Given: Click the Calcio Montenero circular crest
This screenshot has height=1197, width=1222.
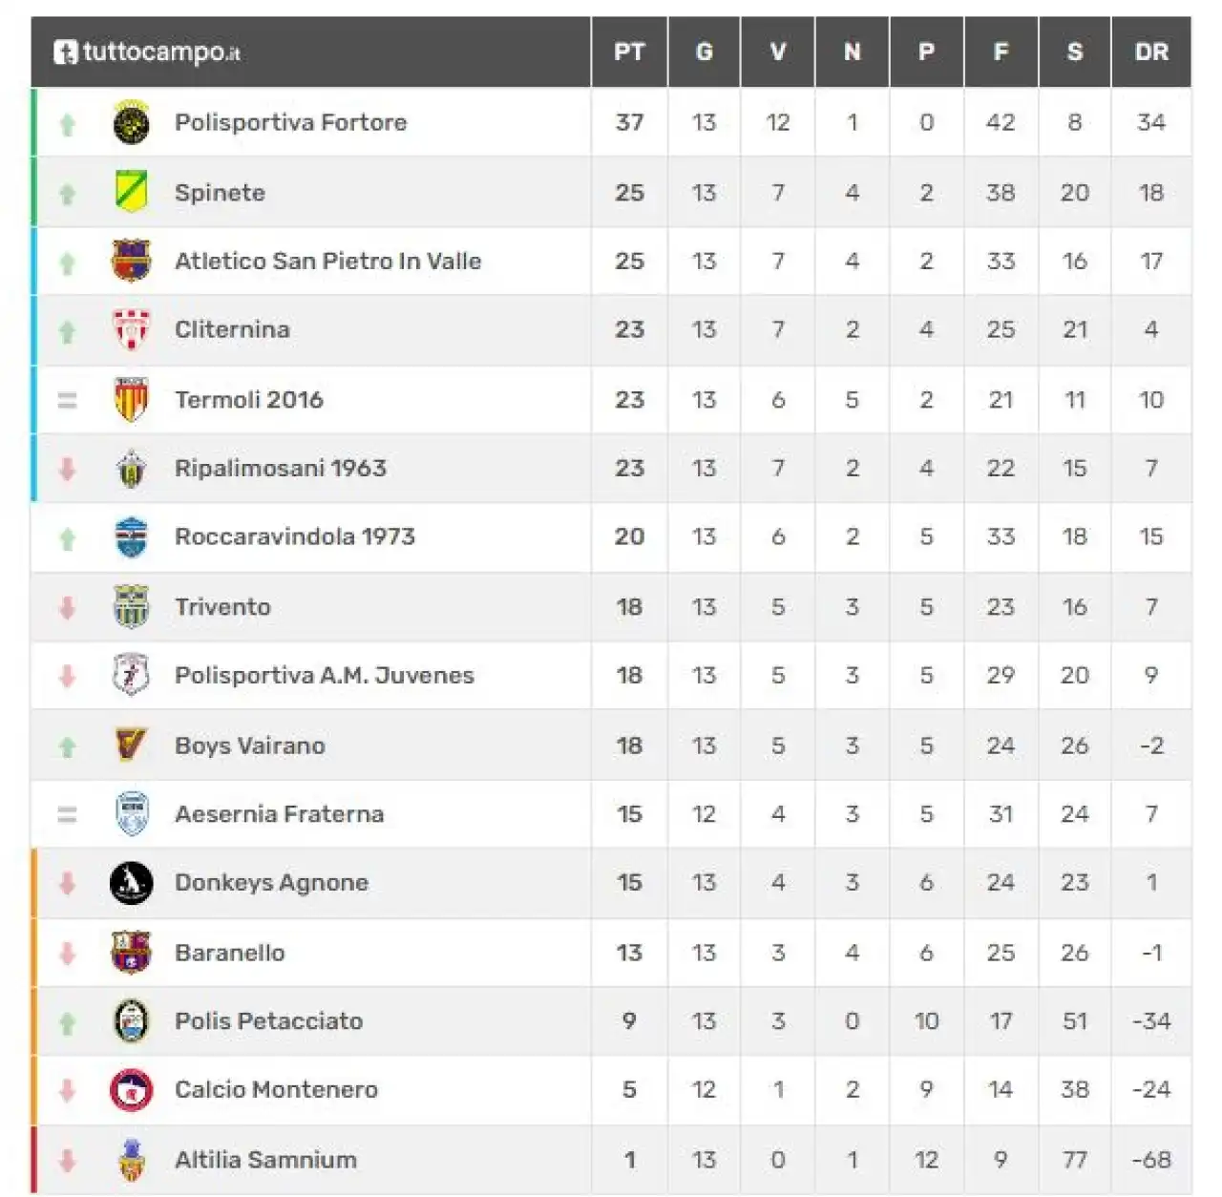Looking at the screenshot, I should click(131, 1090).
